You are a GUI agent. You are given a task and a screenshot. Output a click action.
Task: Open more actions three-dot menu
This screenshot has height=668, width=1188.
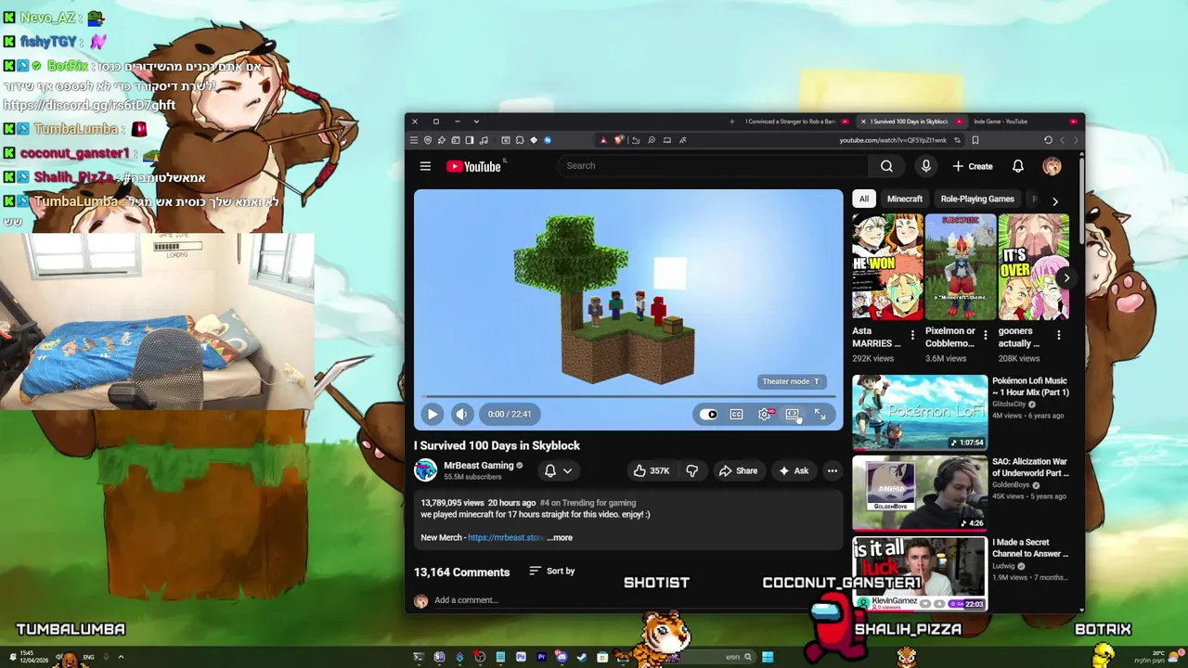point(833,470)
